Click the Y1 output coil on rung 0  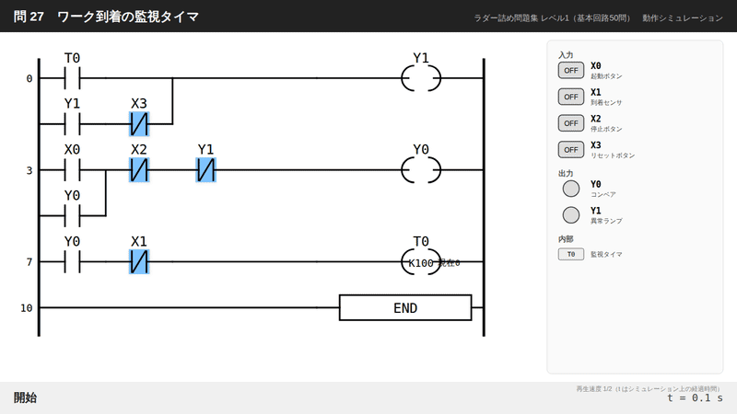click(x=421, y=78)
